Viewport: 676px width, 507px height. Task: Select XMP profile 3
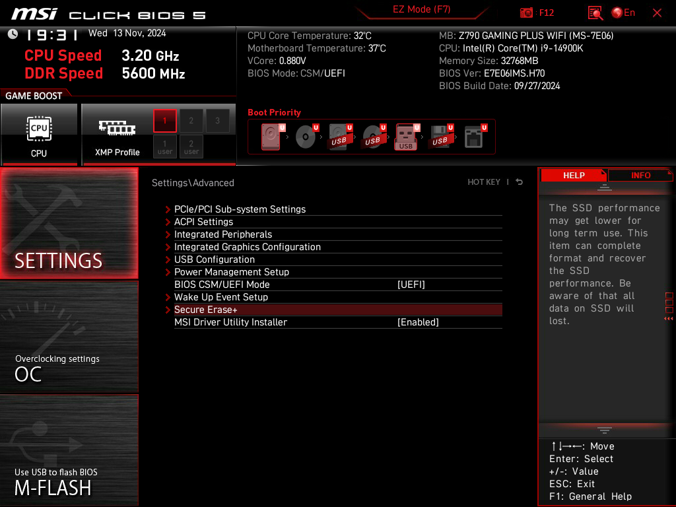click(x=217, y=121)
